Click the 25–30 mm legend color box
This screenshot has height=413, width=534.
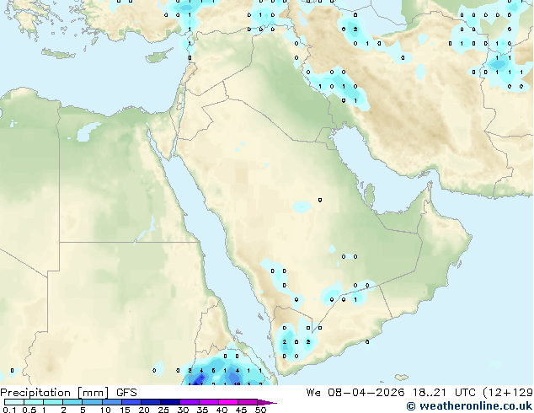coord(170,402)
